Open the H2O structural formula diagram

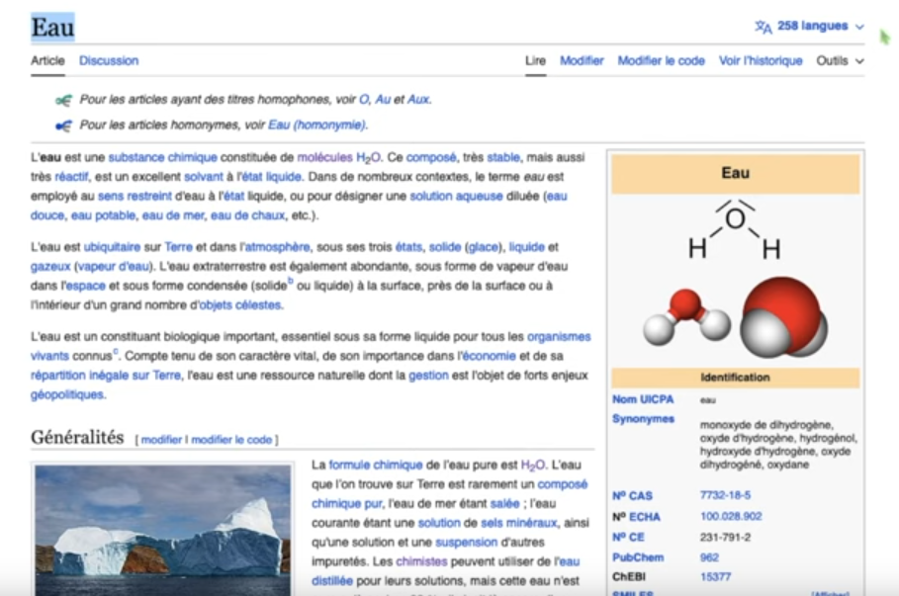click(x=734, y=228)
